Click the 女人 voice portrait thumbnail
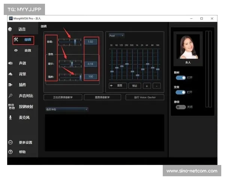 (188, 46)
